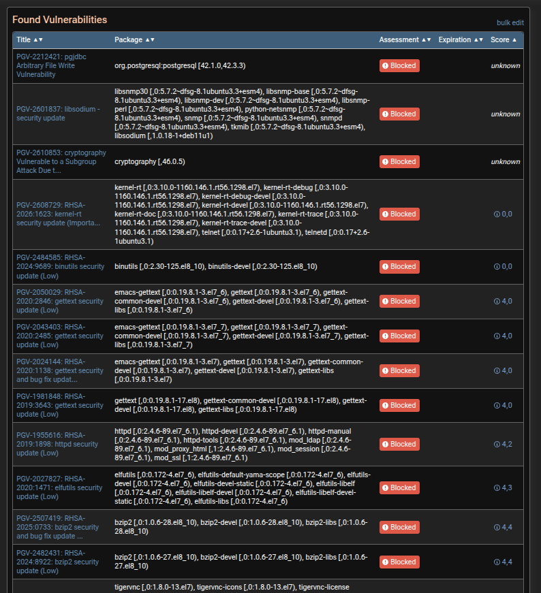541x593 pixels.
Task: Sort table by Expiration column
Action: (460, 40)
